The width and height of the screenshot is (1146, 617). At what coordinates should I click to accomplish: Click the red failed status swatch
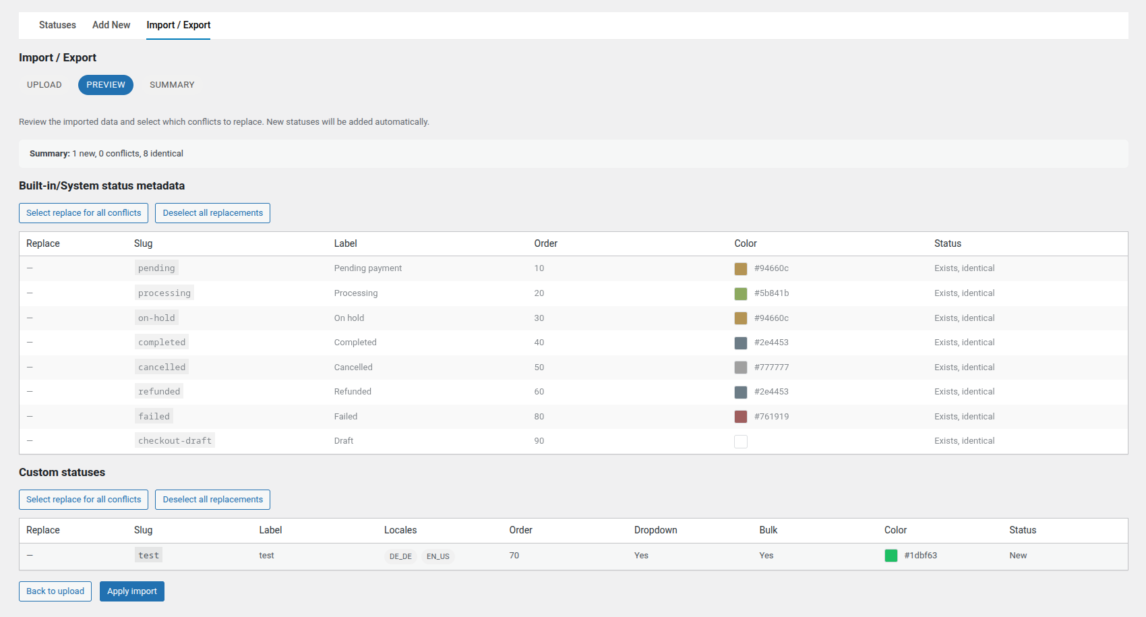click(x=741, y=417)
